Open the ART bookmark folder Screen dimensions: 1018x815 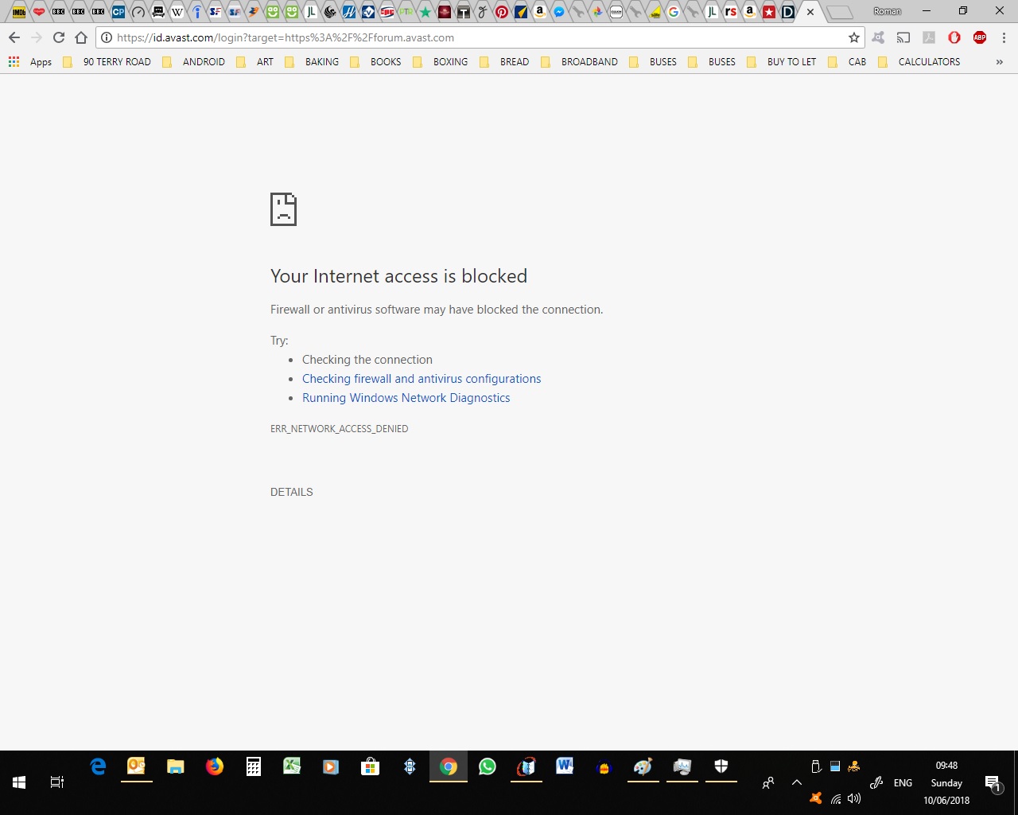[255, 61]
